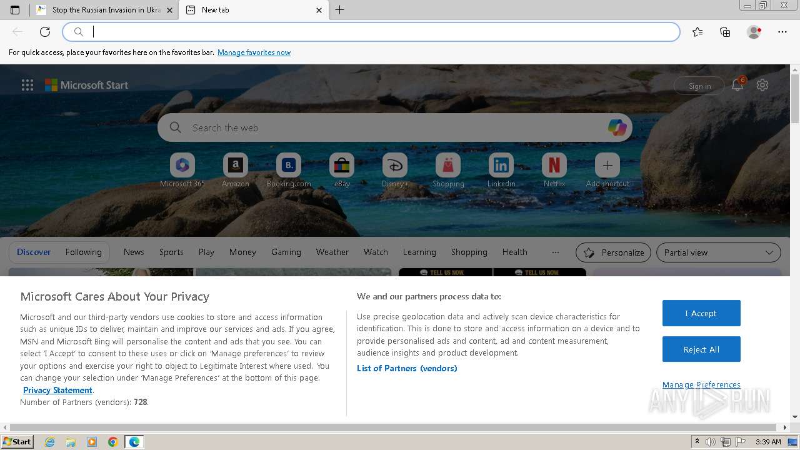Expand the Partial view dropdown

[718, 252]
